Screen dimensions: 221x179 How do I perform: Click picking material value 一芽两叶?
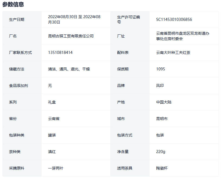(56, 168)
